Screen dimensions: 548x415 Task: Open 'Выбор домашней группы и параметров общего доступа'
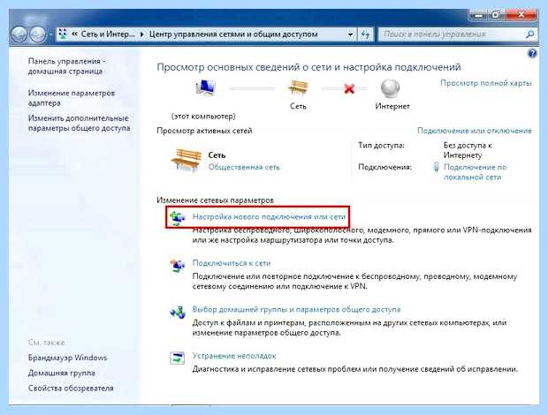click(x=296, y=310)
